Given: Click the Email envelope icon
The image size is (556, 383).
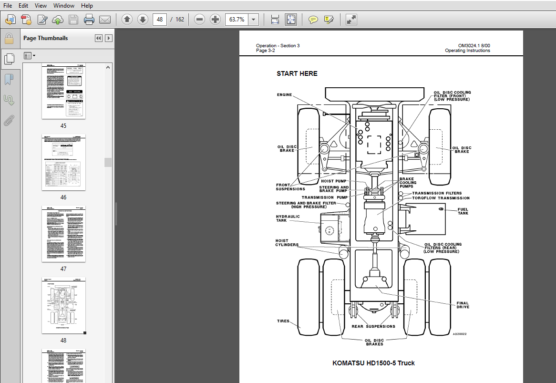Looking at the screenshot, I should pyautogui.click(x=105, y=20).
